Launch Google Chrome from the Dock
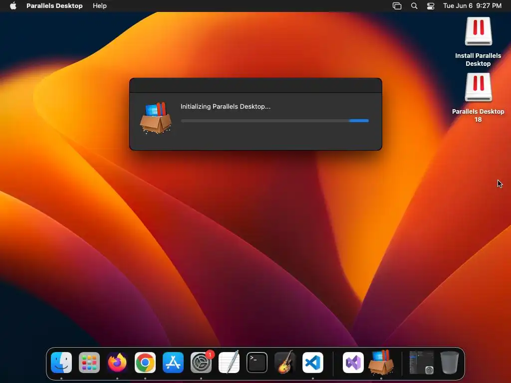Viewport: 511px width, 383px height. pos(145,363)
